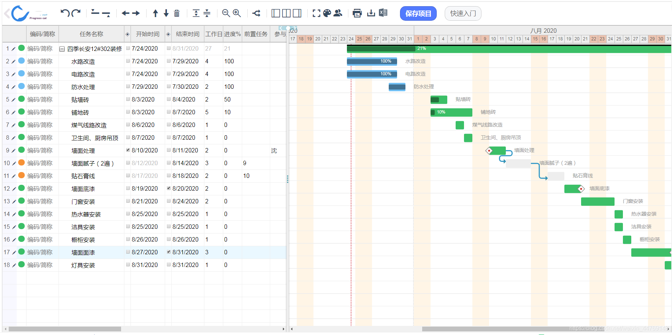Viewport: 672px width, 335px height.
Task: Show the task grid only layout
Action: (x=276, y=13)
